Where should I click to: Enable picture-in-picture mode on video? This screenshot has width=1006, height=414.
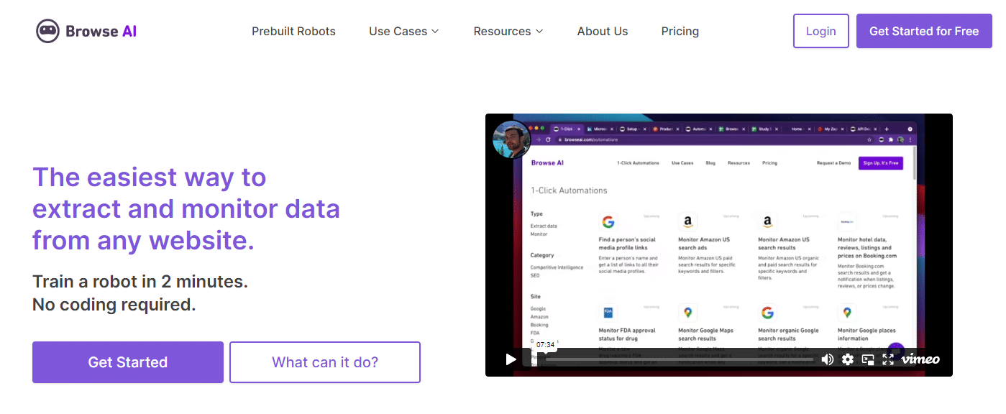coord(868,359)
